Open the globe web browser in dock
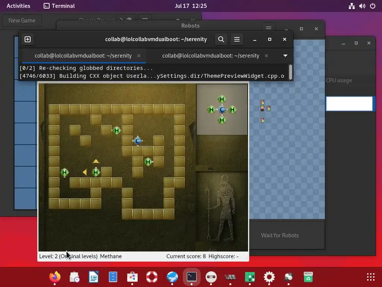382x287 pixels. pyautogui.click(x=172, y=277)
